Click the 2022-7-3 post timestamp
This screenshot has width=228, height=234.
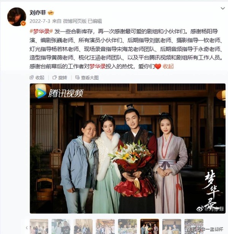40,21
